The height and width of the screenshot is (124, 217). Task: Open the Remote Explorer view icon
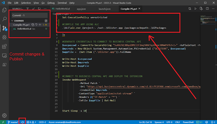pyautogui.click(x=4, y=56)
